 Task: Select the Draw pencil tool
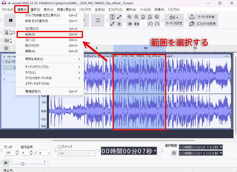coord(112,24)
